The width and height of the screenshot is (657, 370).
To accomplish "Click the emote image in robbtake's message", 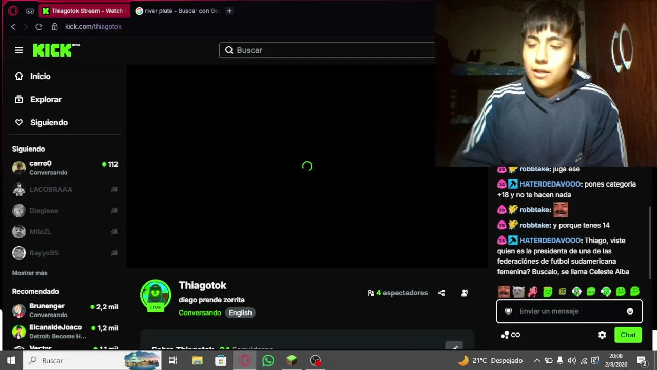I will click(x=561, y=210).
